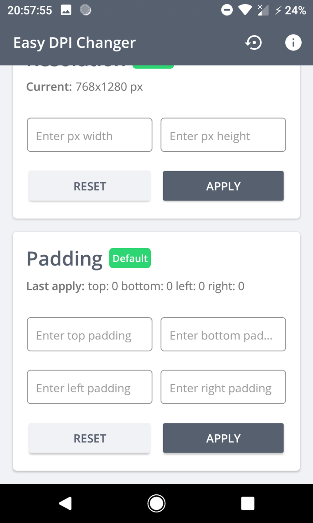Focus the Enter top padding field
The image size is (313, 523).
(x=90, y=334)
